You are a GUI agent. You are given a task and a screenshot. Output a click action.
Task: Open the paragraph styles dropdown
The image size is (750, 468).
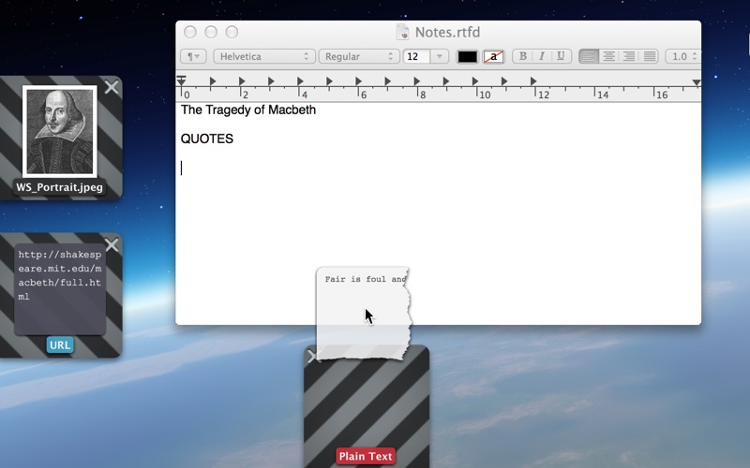click(x=193, y=56)
